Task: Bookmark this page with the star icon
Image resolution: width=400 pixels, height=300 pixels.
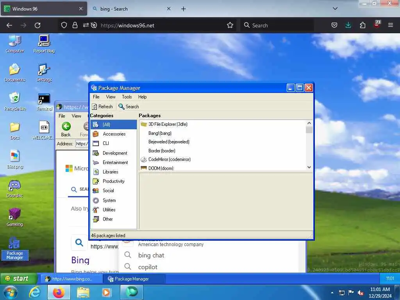Action: tap(230, 25)
